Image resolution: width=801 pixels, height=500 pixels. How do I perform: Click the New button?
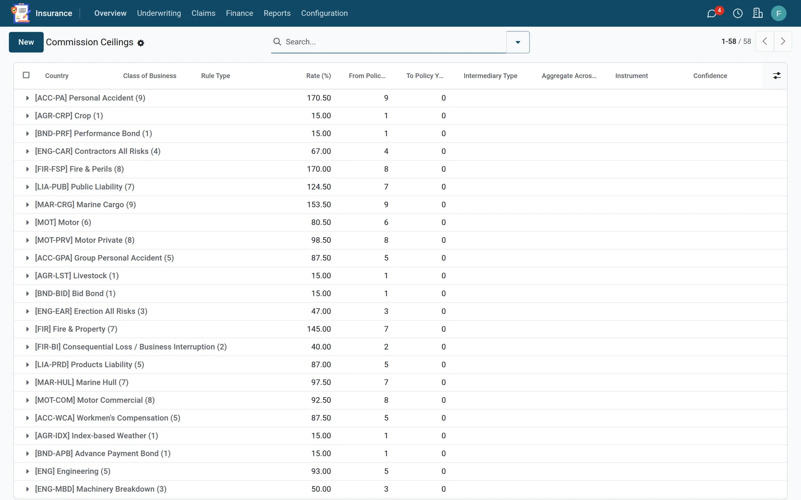[x=26, y=42]
